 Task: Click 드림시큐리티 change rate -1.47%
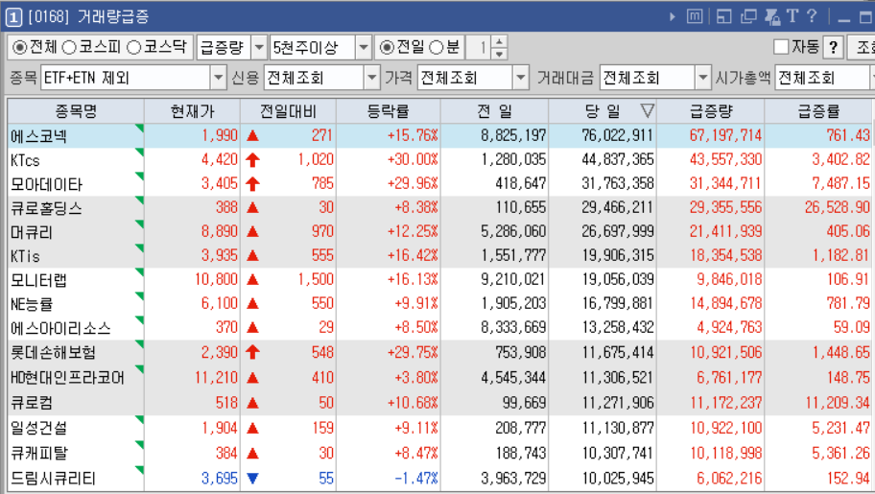pos(415,479)
